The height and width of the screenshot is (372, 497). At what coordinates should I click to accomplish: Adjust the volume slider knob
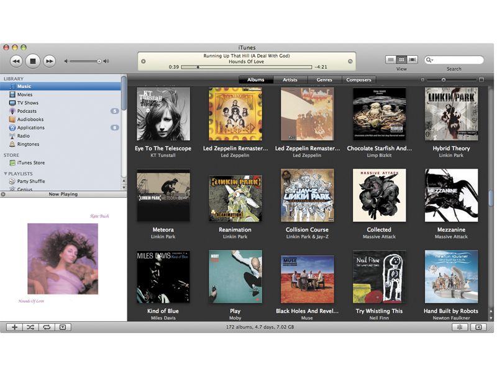pyautogui.click(x=99, y=61)
